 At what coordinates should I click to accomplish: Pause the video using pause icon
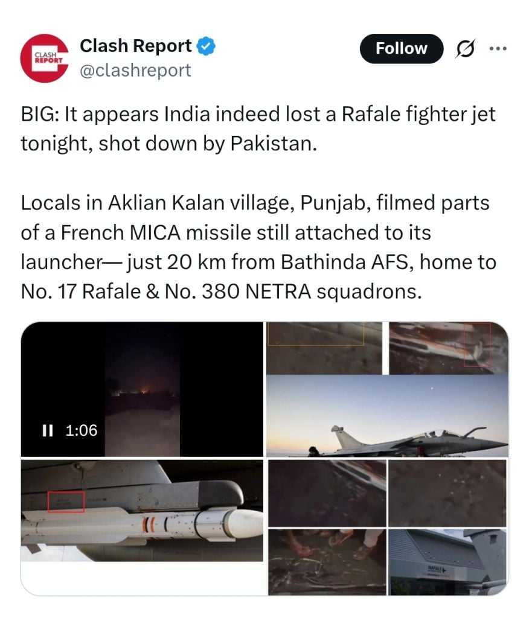pyautogui.click(x=47, y=430)
